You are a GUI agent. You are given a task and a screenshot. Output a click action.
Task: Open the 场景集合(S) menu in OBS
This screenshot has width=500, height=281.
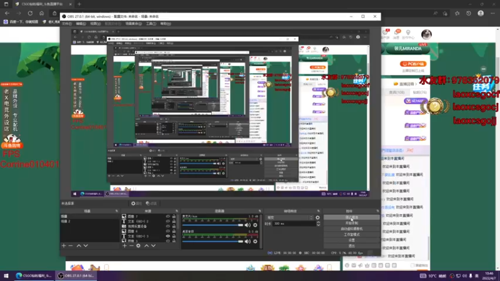133,24
